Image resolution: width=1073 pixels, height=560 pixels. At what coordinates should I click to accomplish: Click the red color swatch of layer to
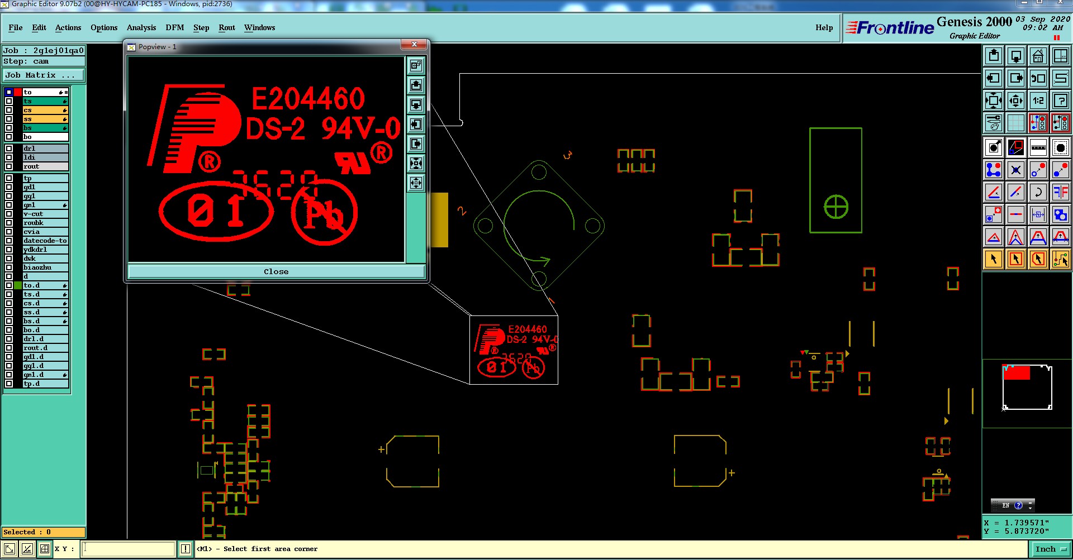point(18,92)
